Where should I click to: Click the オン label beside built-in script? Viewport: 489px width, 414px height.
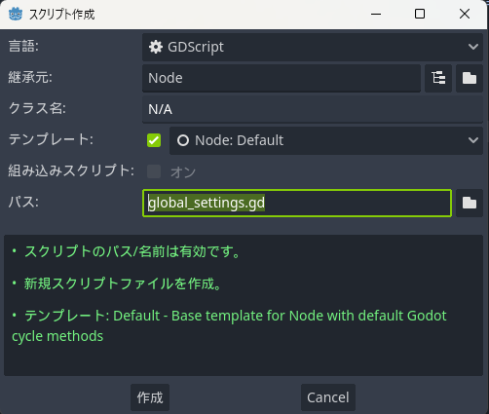pos(183,171)
